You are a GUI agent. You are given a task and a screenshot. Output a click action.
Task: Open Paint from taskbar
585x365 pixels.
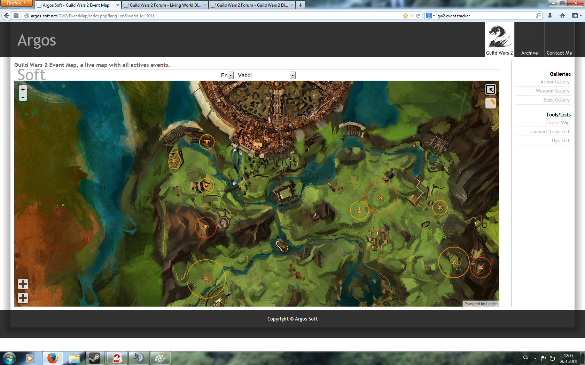[x=160, y=358]
